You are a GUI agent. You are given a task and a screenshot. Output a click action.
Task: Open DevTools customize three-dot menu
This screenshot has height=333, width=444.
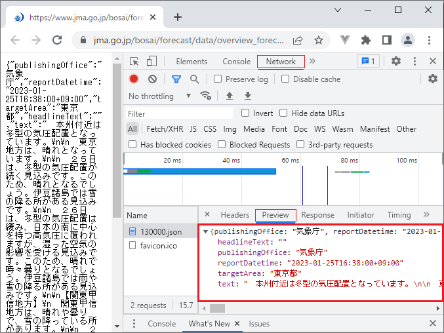[414, 61]
